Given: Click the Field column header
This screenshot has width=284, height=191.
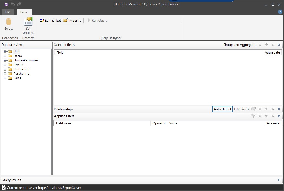Looking at the screenshot, I should click(158, 52).
